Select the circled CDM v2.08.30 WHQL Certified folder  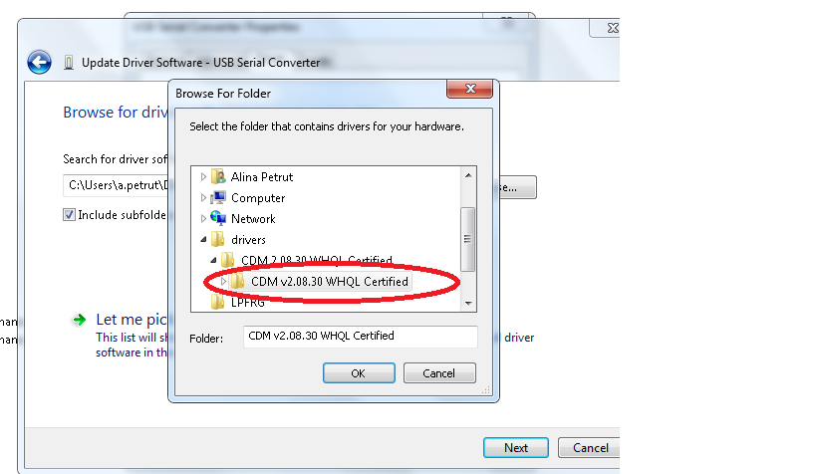(x=330, y=282)
